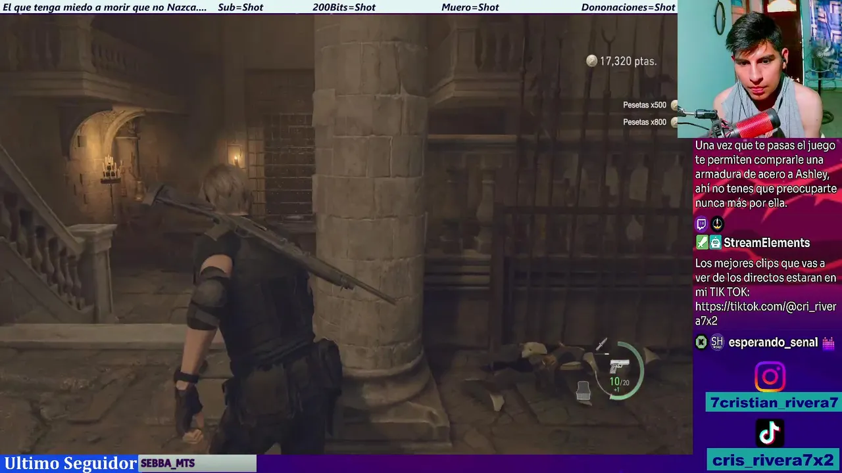Click the round black rocket badge beside Twitch icon

pyautogui.click(x=717, y=224)
